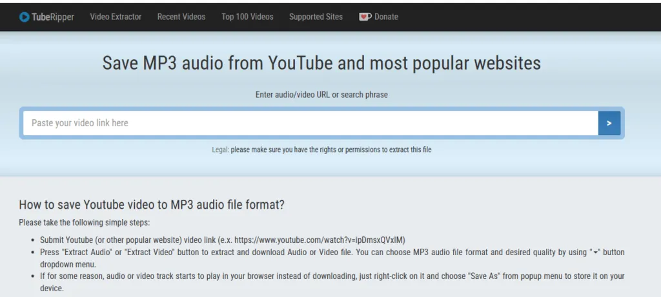Focus the Paste your video link field
This screenshot has height=297, width=661.
tap(310, 123)
